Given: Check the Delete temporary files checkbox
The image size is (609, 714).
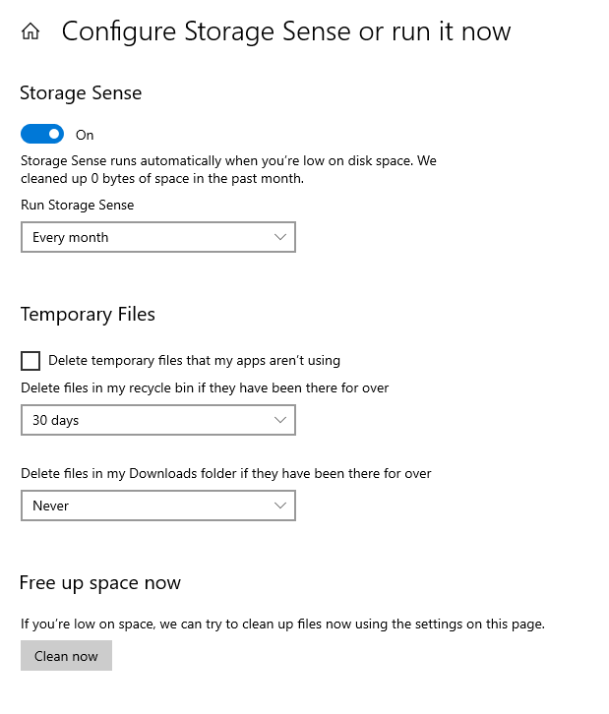Looking at the screenshot, I should tap(30, 360).
